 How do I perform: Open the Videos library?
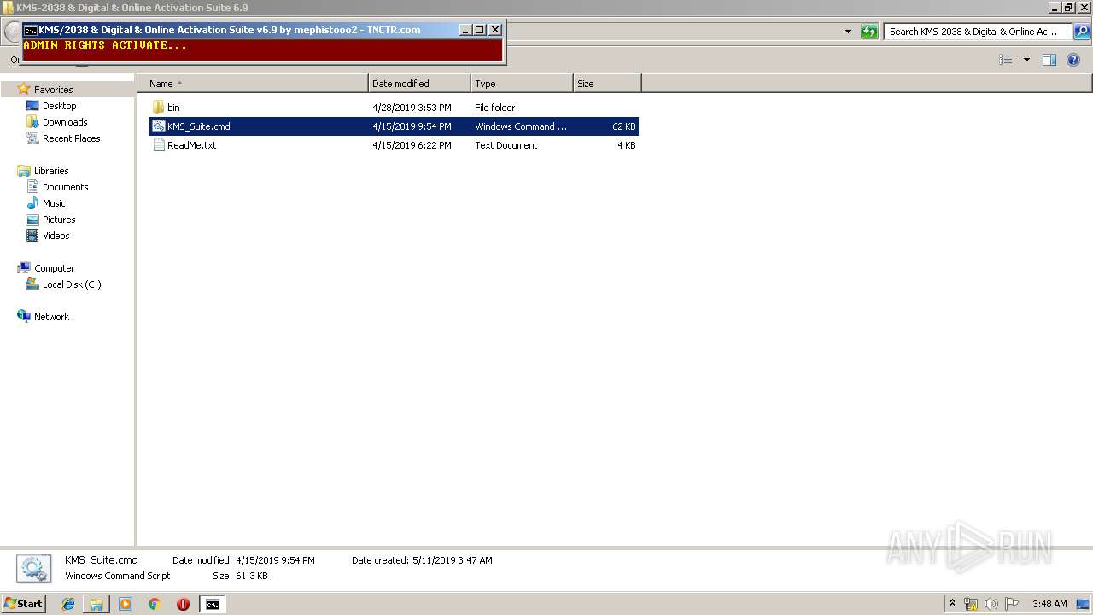point(56,236)
